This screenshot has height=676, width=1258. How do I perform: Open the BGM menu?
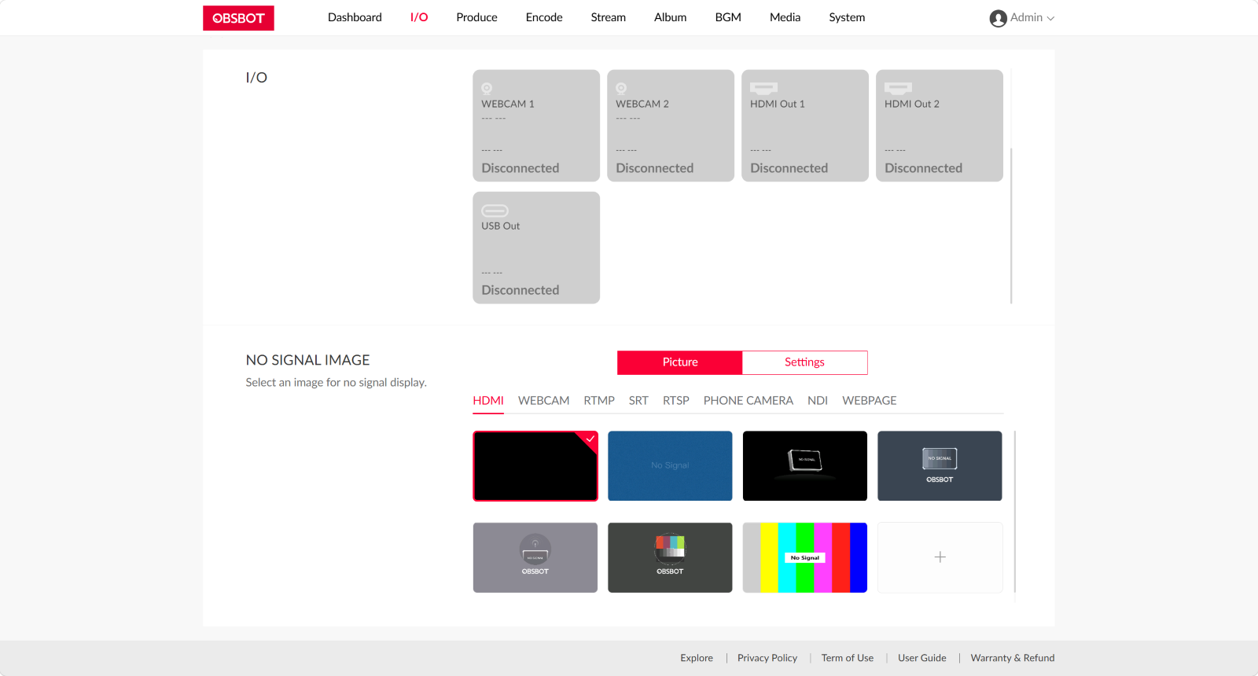click(728, 17)
